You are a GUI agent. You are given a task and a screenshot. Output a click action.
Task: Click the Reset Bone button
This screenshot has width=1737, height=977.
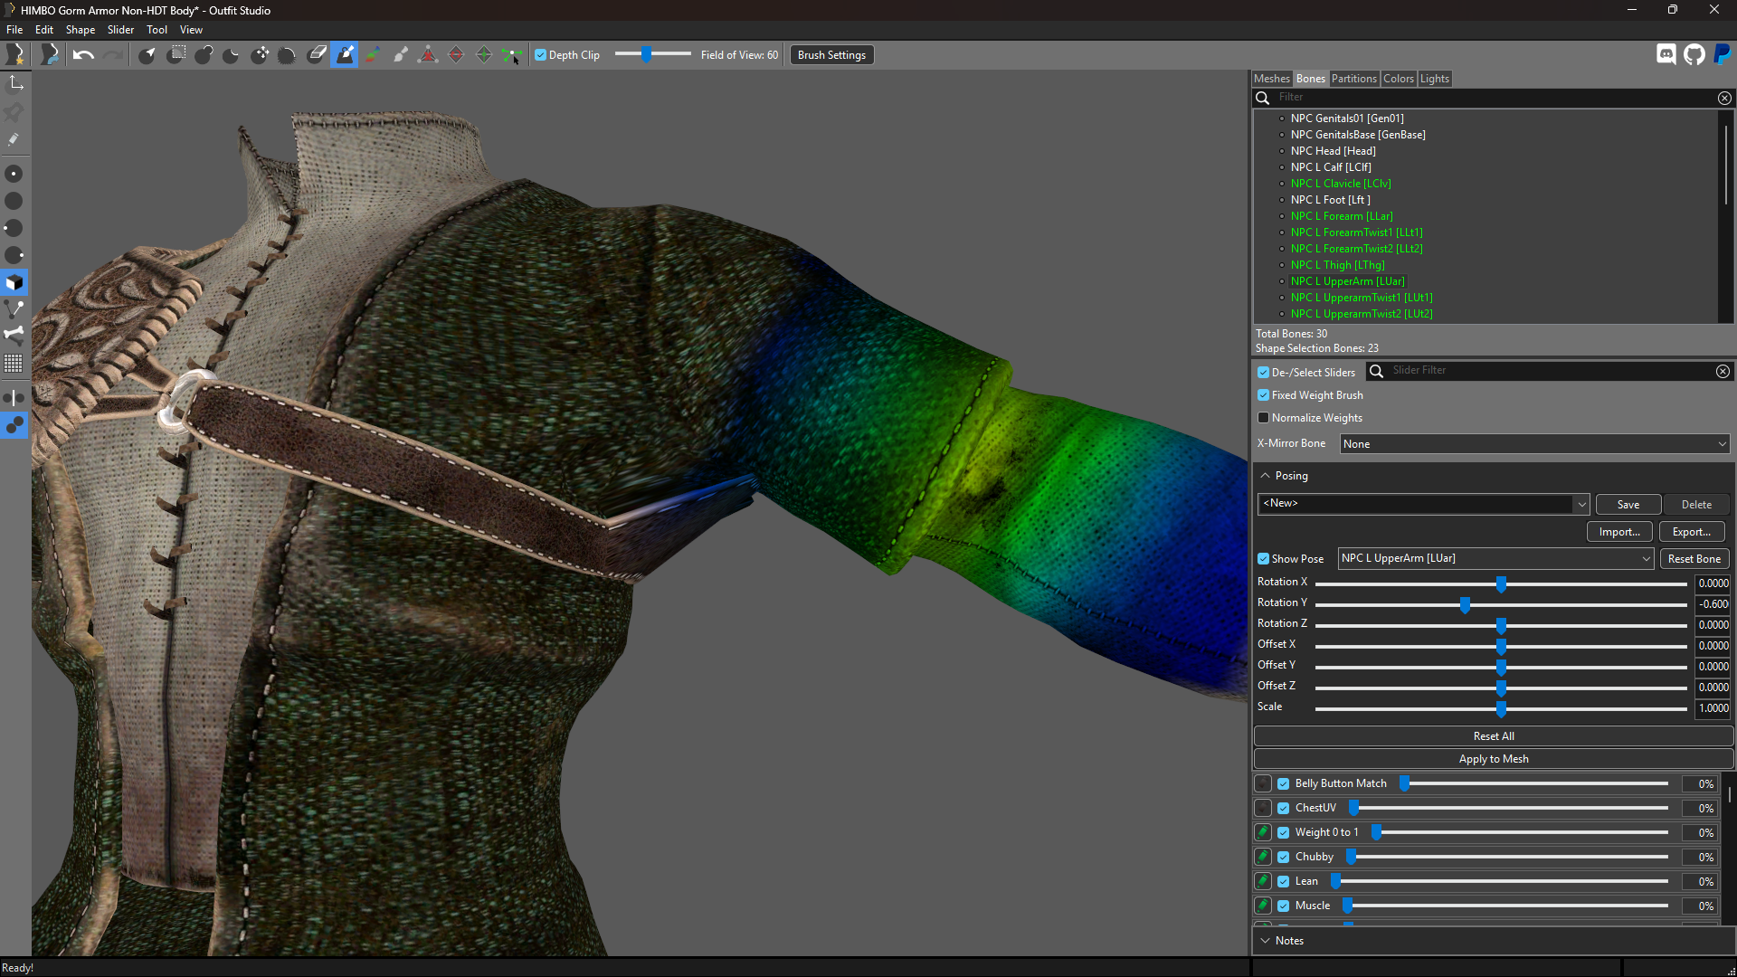click(1694, 559)
